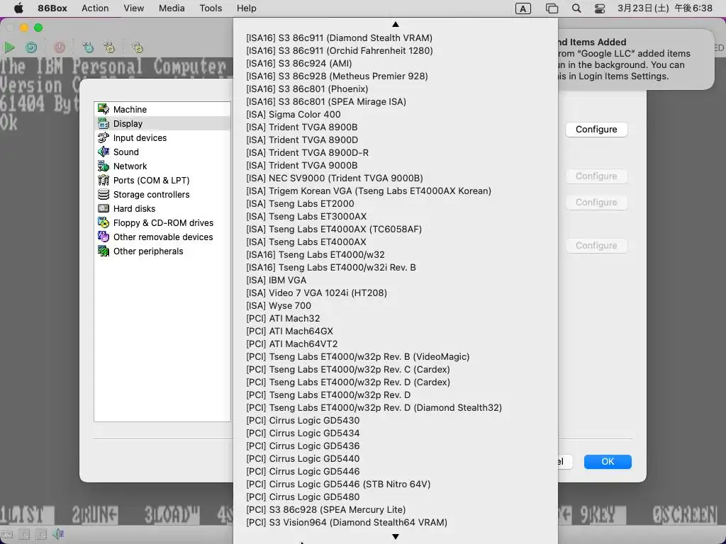
Task: Open Control Center in the menu bar
Action: pyautogui.click(x=600, y=8)
